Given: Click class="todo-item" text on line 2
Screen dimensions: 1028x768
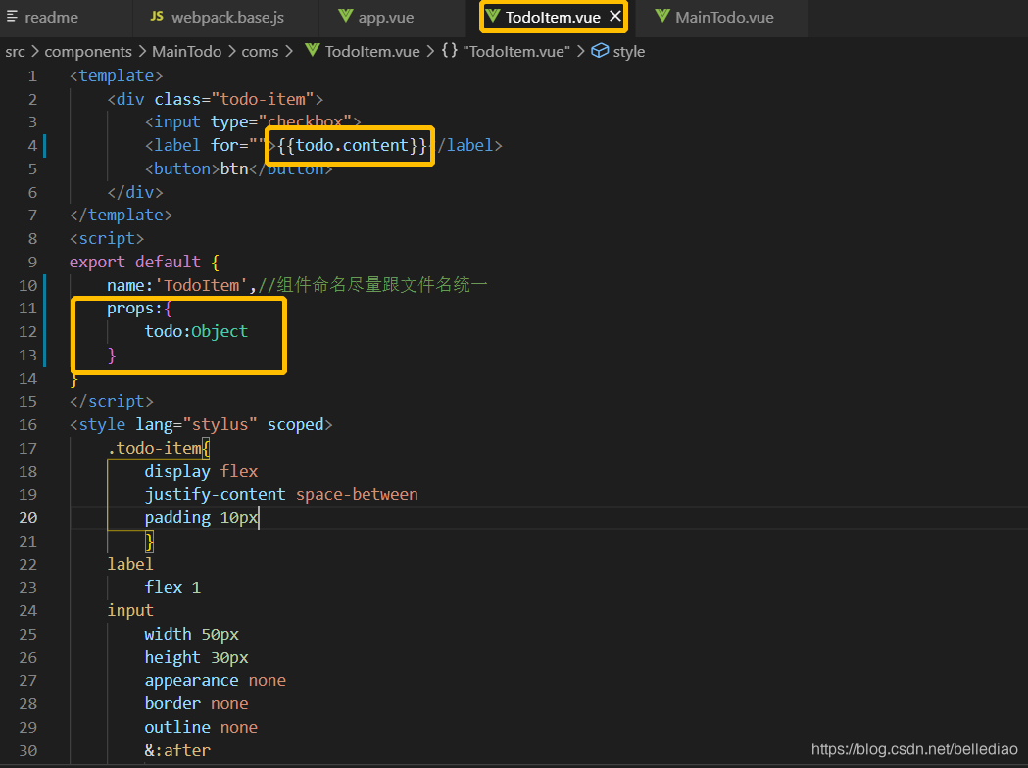Looking at the screenshot, I should (x=234, y=100).
